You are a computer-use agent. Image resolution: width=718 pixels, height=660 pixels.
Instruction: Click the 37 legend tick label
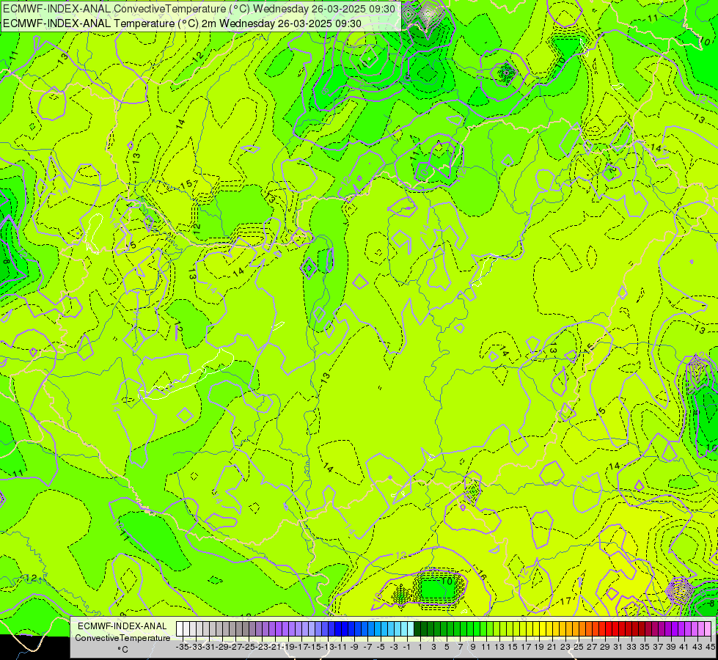tap(658, 648)
